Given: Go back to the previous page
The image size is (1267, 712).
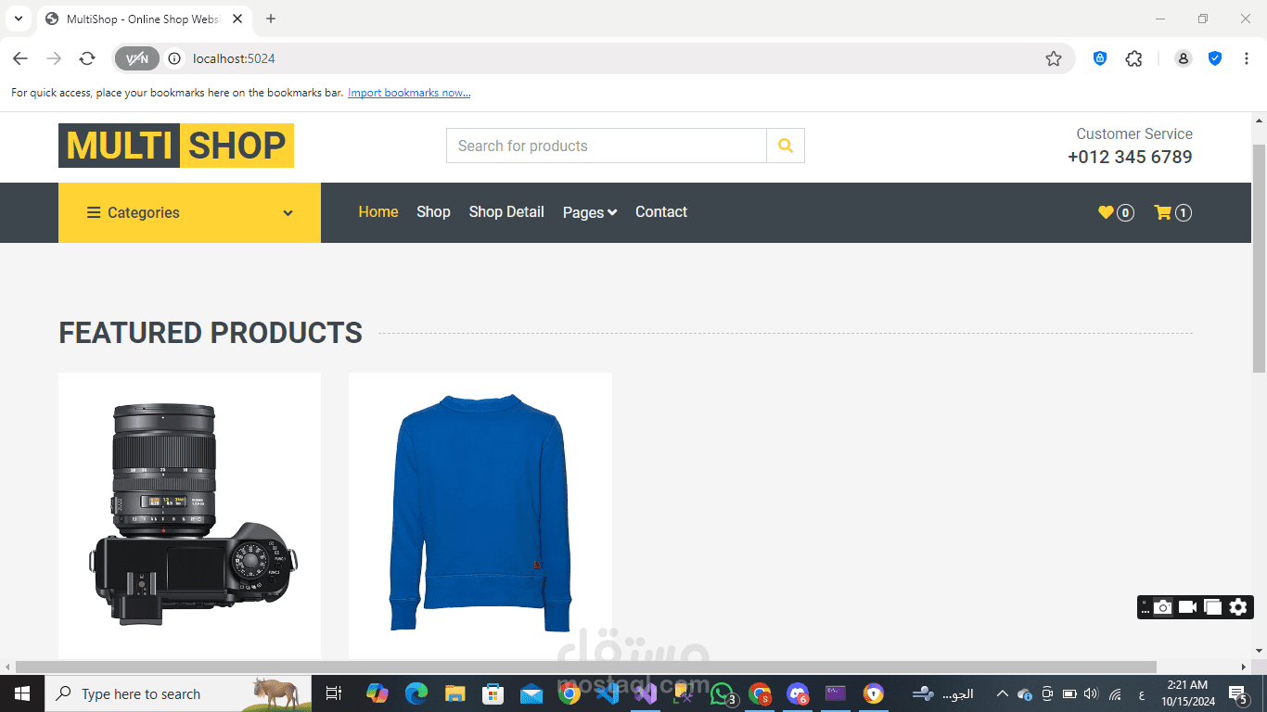Looking at the screenshot, I should (20, 58).
